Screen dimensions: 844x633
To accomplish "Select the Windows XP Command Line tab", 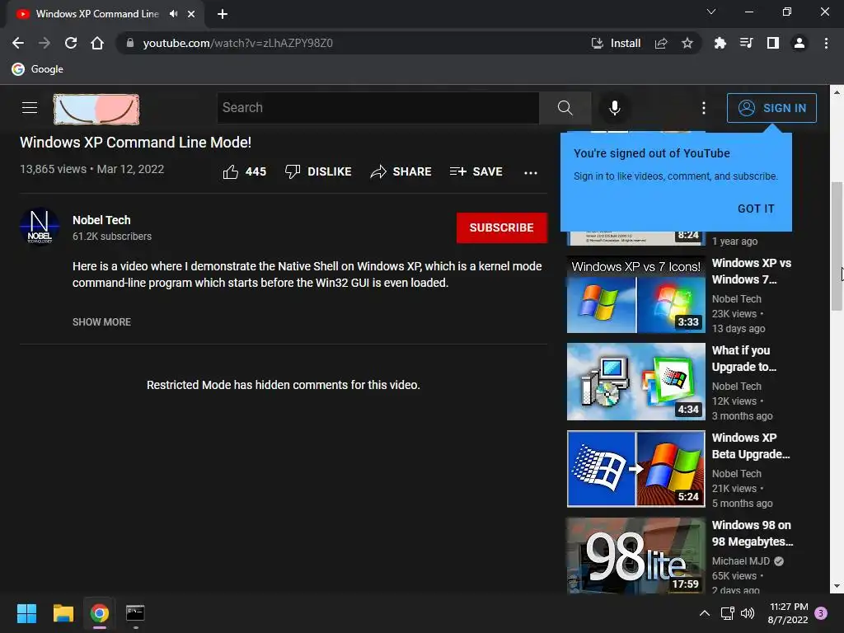I will pos(97,14).
